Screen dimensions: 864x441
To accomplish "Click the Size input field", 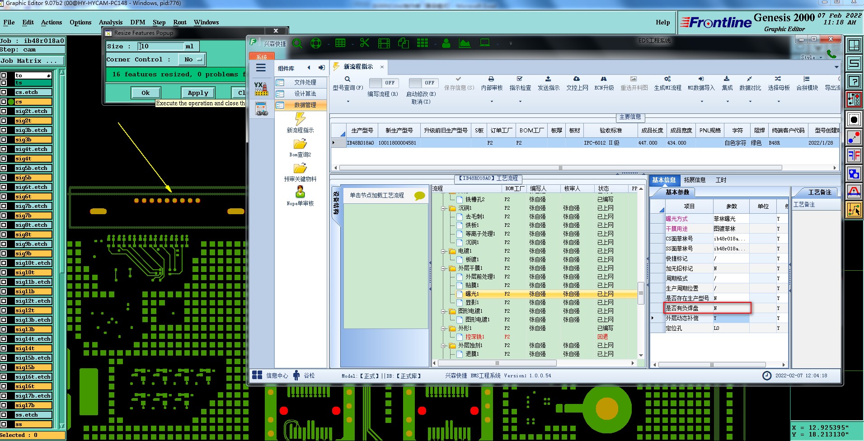I will coord(161,46).
